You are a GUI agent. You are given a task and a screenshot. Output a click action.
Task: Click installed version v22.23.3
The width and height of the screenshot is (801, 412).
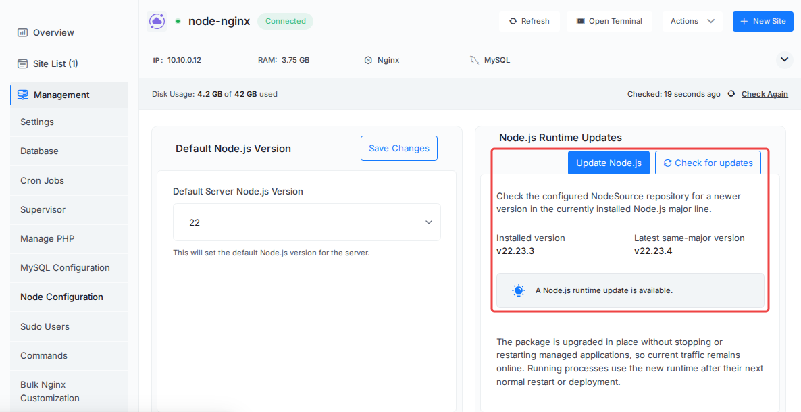515,251
